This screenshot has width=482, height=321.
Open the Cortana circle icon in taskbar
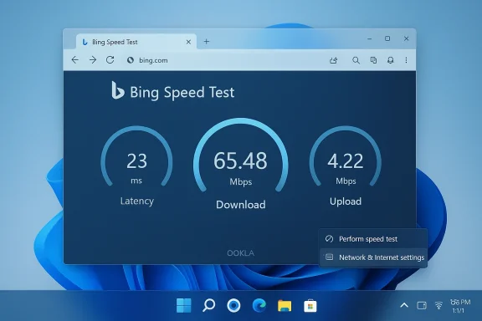point(233,305)
